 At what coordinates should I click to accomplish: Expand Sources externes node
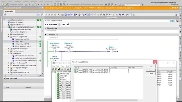pyautogui.click(x=9, y=51)
